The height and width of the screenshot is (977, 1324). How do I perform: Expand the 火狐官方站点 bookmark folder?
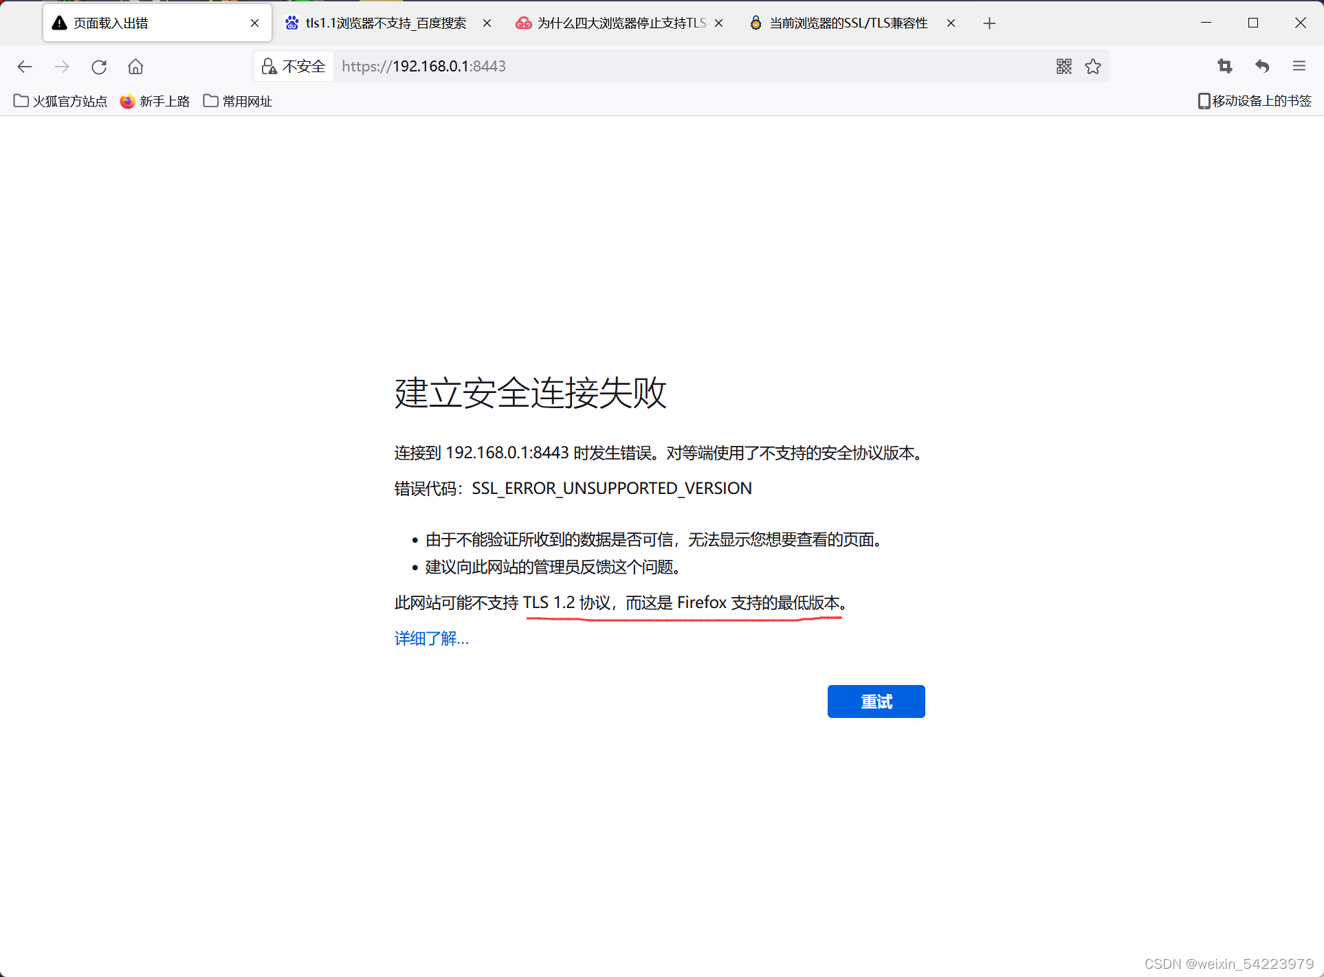click(60, 101)
